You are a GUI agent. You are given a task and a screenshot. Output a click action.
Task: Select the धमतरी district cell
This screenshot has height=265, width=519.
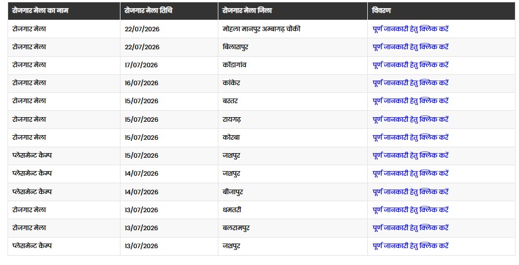click(293, 210)
